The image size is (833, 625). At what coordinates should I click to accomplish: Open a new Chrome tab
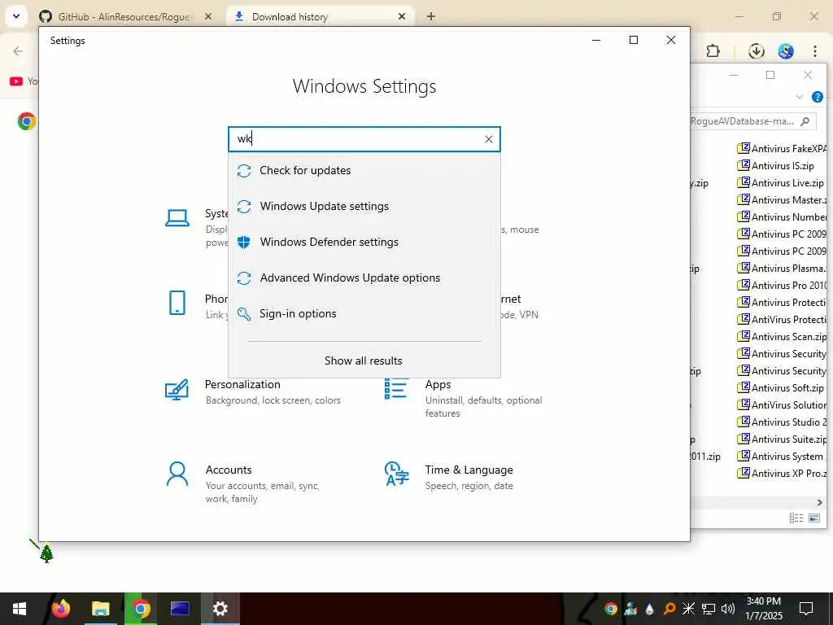tap(431, 16)
